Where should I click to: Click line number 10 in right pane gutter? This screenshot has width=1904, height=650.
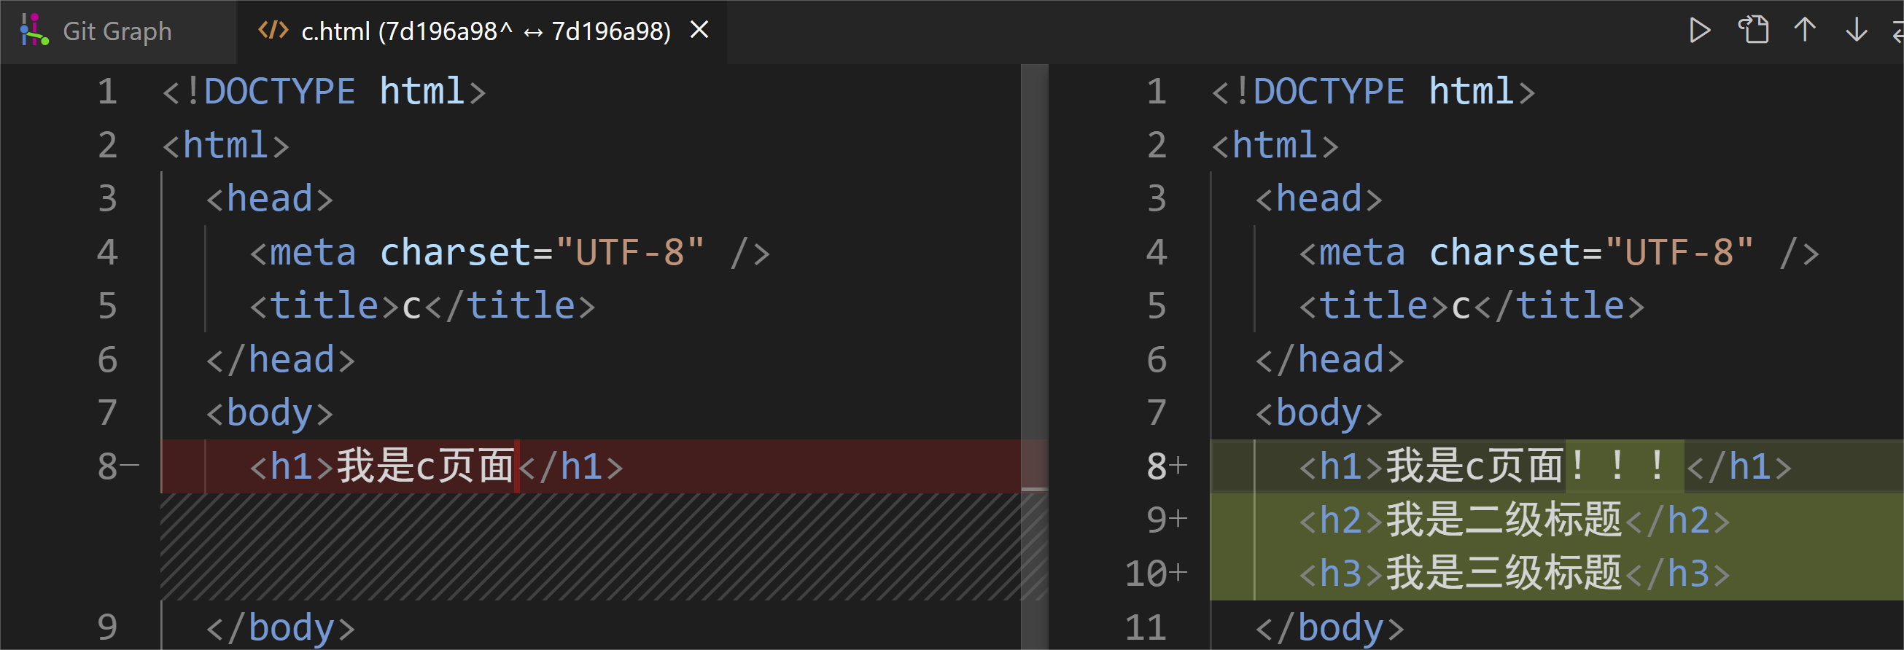(x=1146, y=573)
